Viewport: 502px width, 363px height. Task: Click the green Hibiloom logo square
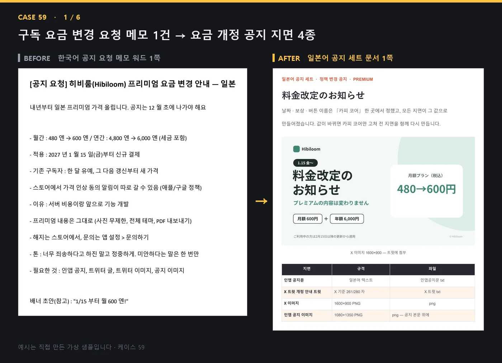click(x=296, y=149)
